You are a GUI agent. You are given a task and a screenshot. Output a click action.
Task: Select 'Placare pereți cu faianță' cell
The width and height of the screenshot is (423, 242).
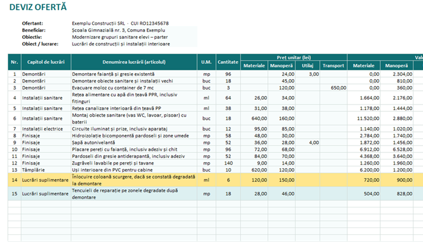coord(134,149)
